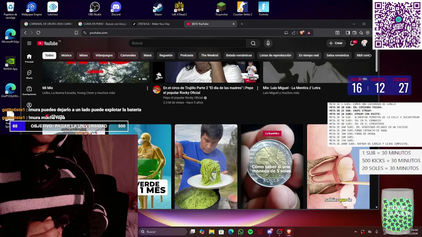Show hidden system tray icons

(x=355, y=232)
